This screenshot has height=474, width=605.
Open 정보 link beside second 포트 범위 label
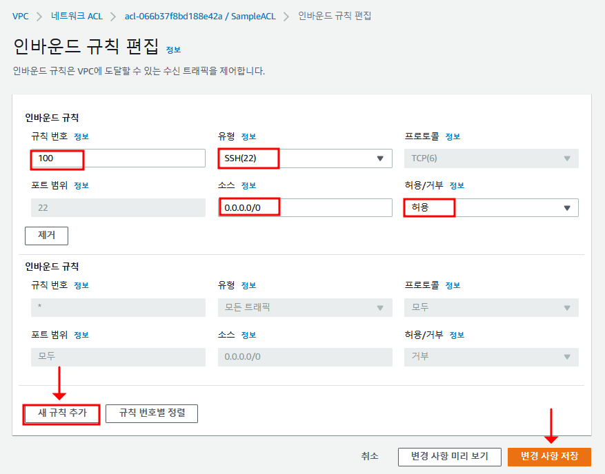pyautogui.click(x=81, y=335)
